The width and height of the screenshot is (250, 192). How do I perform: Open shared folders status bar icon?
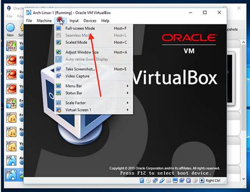(x=169, y=180)
